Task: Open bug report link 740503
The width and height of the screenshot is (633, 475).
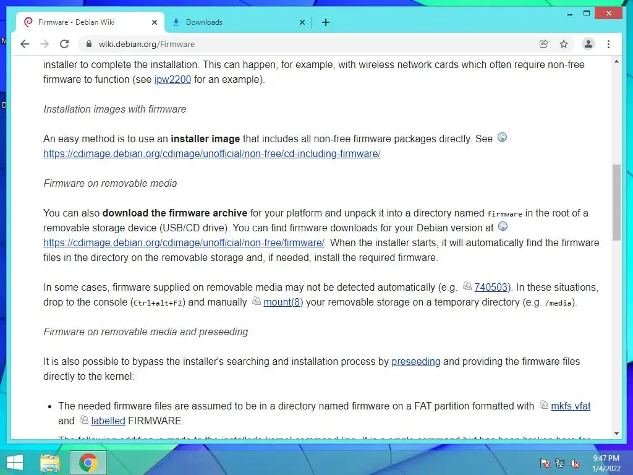Action: pos(490,287)
